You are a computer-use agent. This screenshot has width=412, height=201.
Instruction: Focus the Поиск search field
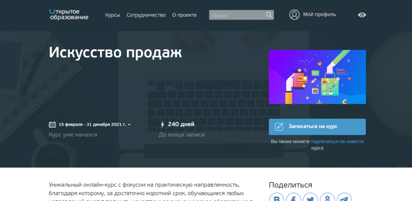pyautogui.click(x=237, y=15)
